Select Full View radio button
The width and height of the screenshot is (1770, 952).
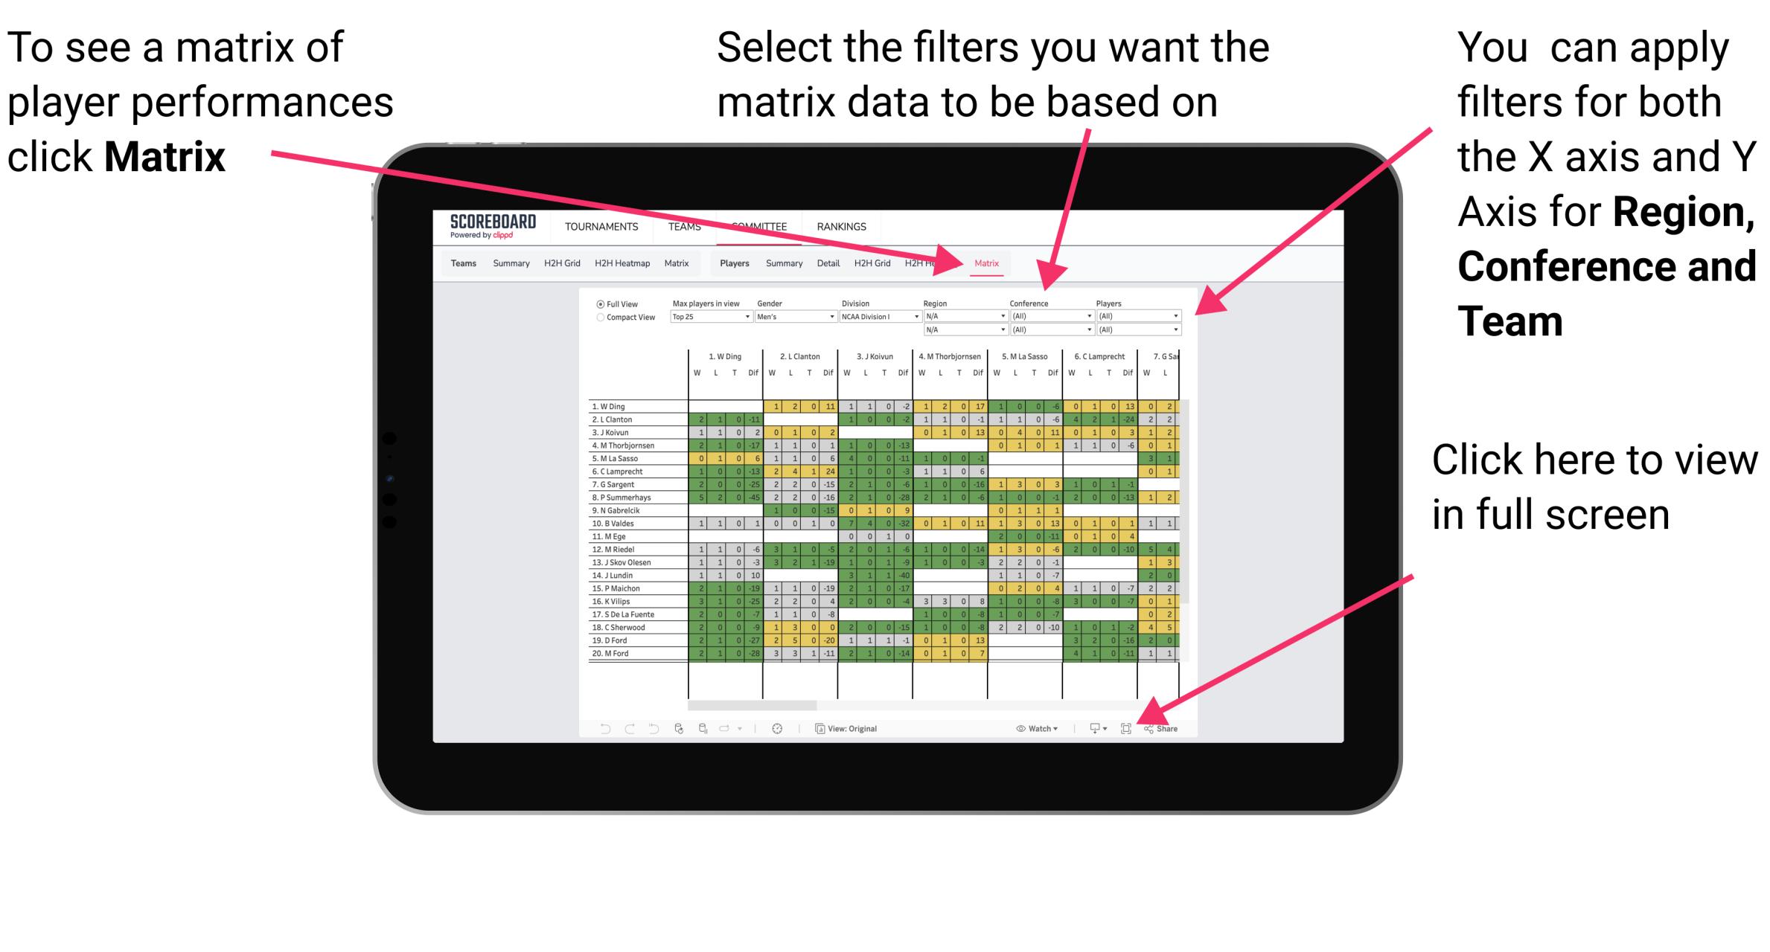click(x=597, y=305)
